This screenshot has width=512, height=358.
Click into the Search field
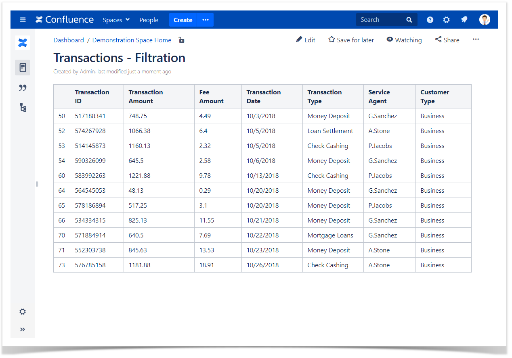[382, 20]
